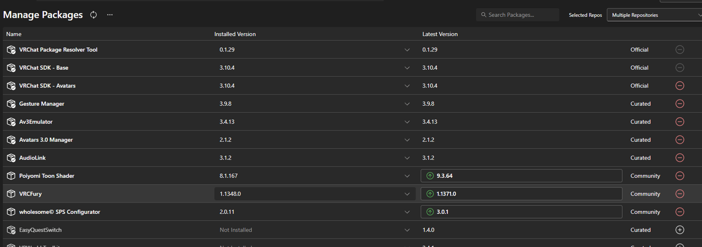This screenshot has width=702, height=247.
Task: Click the package icon for Gesture Manager
Action: click(11, 104)
